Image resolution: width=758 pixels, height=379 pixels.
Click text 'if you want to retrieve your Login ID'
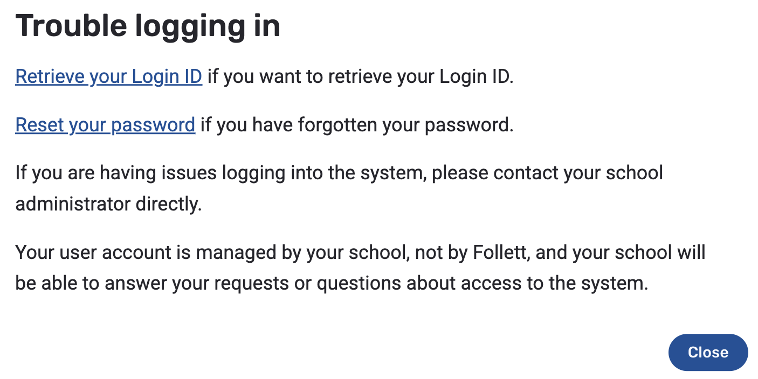360,76
